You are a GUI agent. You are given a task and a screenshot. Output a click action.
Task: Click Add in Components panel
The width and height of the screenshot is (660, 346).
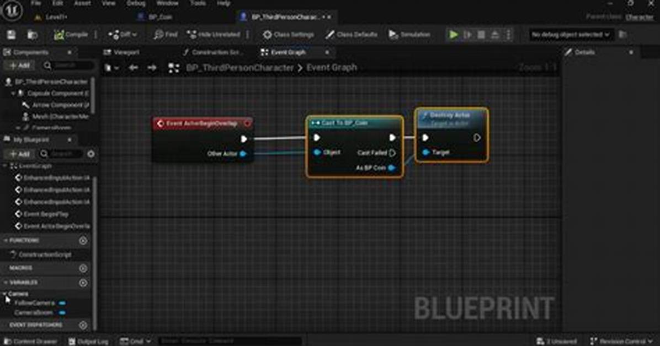pos(19,66)
